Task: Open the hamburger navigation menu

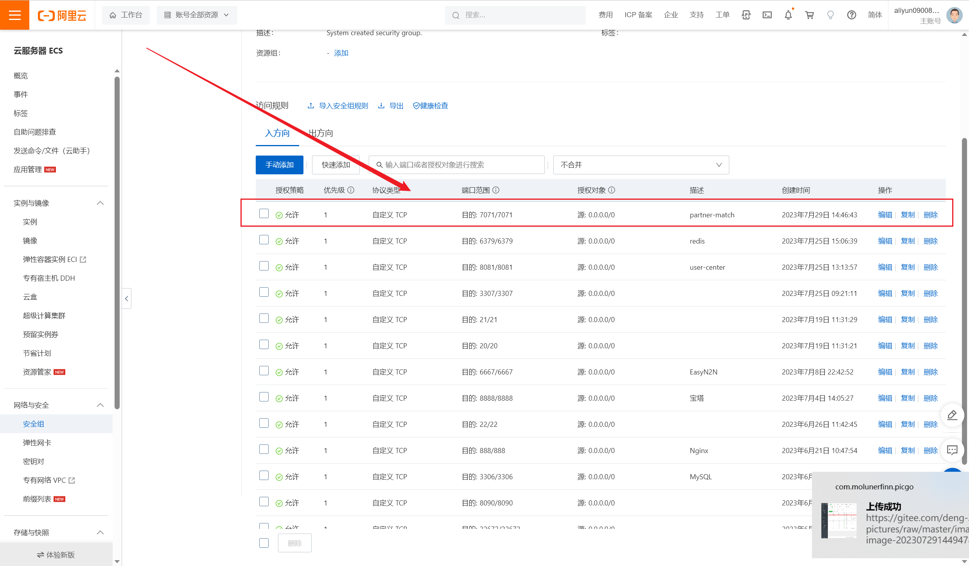Action: click(14, 15)
